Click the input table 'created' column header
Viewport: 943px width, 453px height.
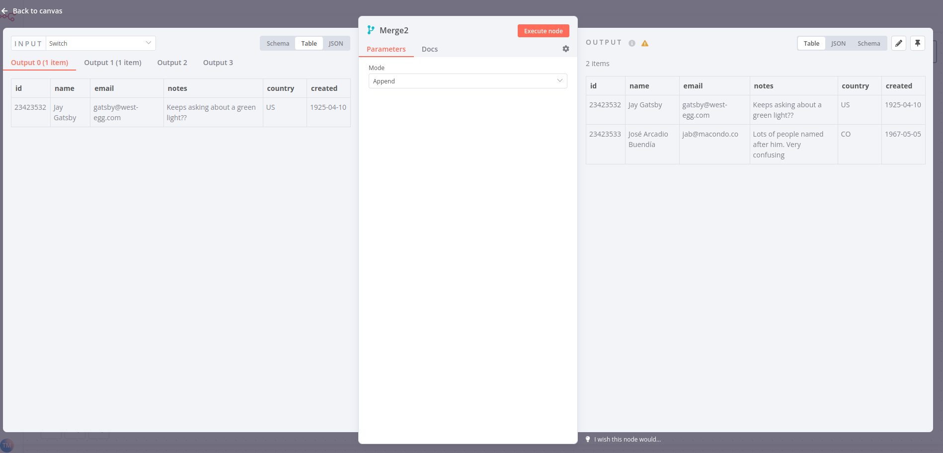(x=328, y=88)
